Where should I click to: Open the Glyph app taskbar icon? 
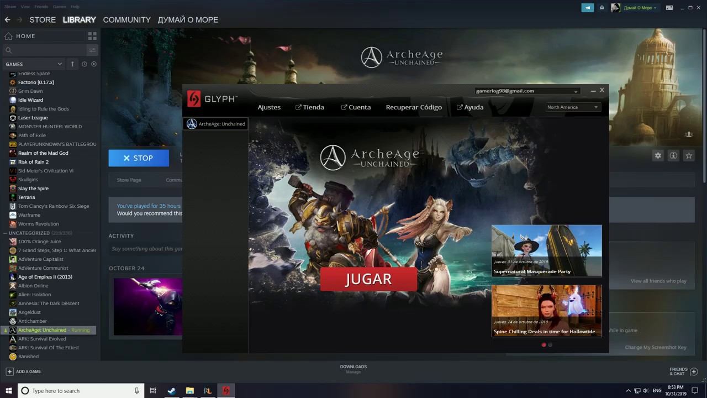pos(225,391)
